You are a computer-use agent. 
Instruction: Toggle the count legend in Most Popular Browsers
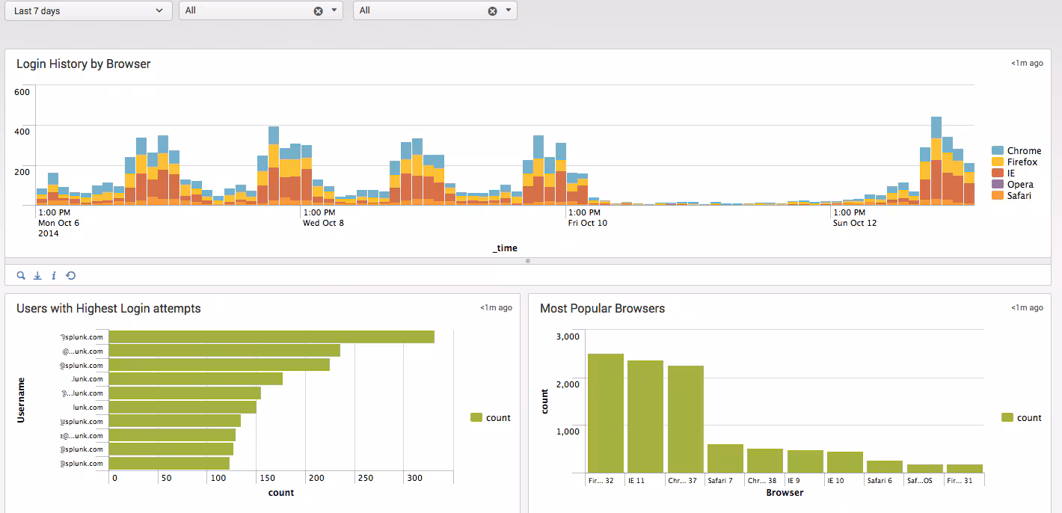pyautogui.click(x=1019, y=417)
